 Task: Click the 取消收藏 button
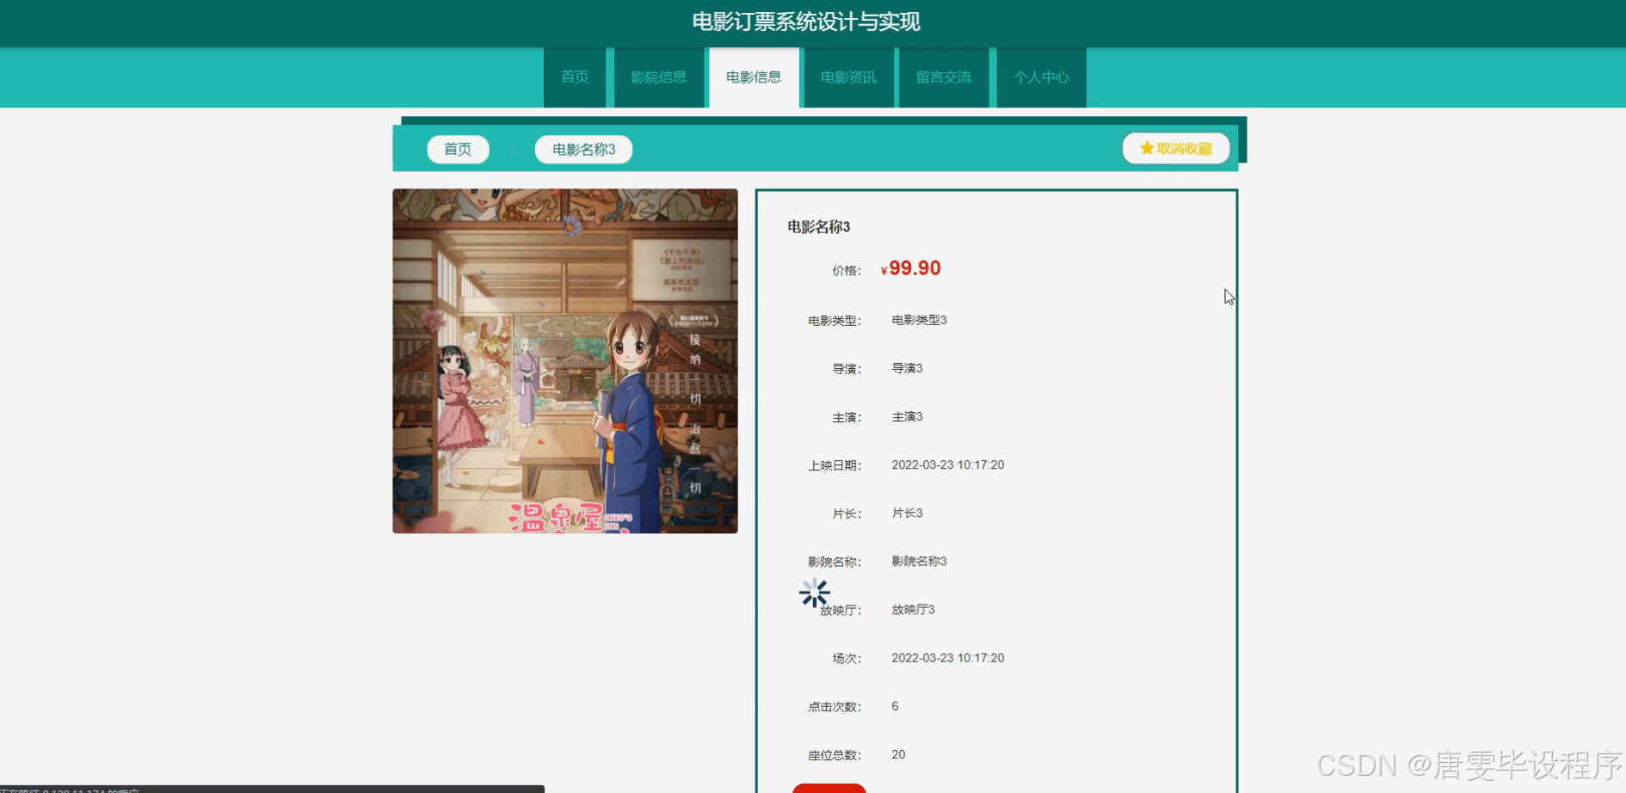1176,149
